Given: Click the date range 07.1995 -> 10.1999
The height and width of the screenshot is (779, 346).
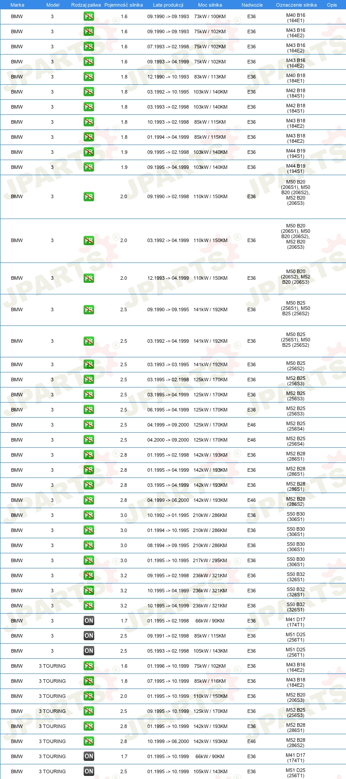Looking at the screenshot, I should [168, 681].
